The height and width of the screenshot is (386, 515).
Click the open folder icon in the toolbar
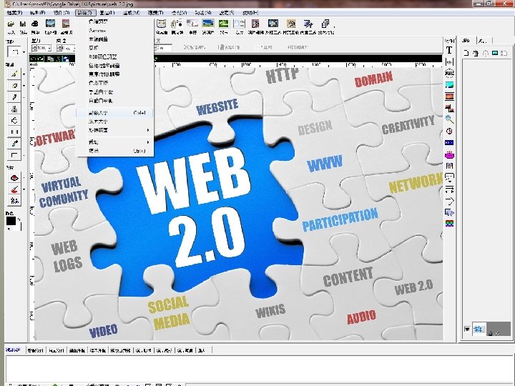[x=11, y=24]
